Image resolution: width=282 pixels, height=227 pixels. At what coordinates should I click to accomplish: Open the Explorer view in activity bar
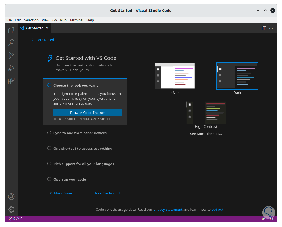tap(11, 30)
